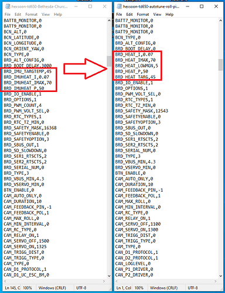Image resolution: width=225 pixels, height=293 pixels.
Task: Click BCN_ORIENT_YAW,0 line in left window
Action: tap(24, 49)
